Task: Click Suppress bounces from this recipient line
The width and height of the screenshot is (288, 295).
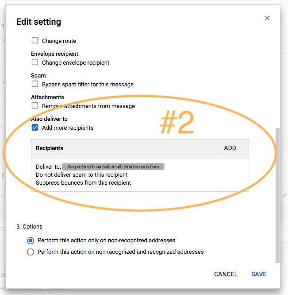Action: [x=83, y=182]
